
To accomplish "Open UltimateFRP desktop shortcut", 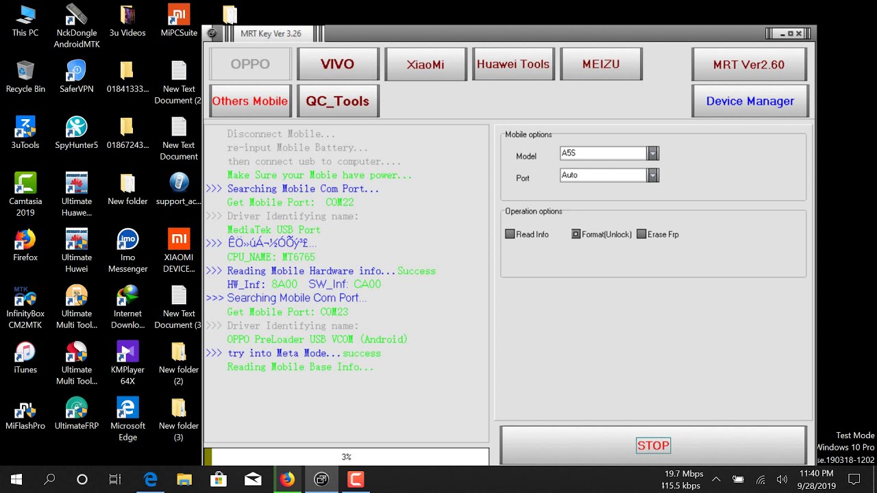I will click(x=77, y=414).
